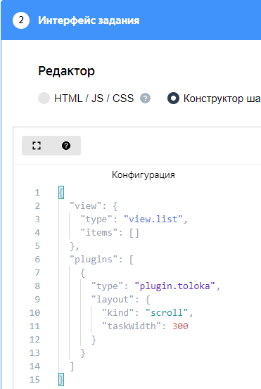Click the help icon next to HTML / JS / CSS

click(x=145, y=98)
